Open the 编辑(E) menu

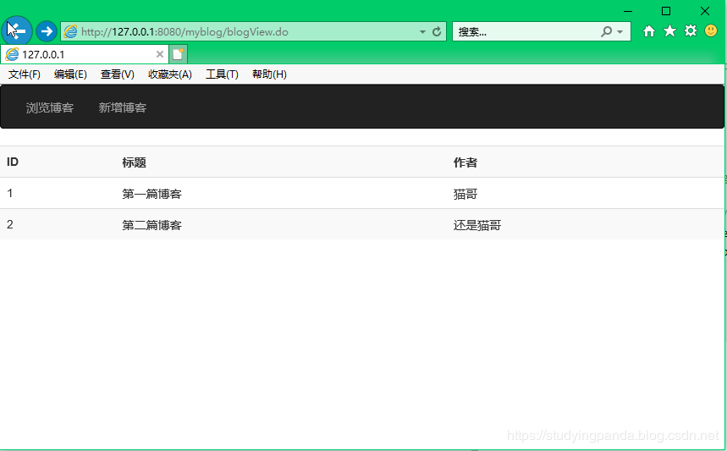tap(70, 74)
